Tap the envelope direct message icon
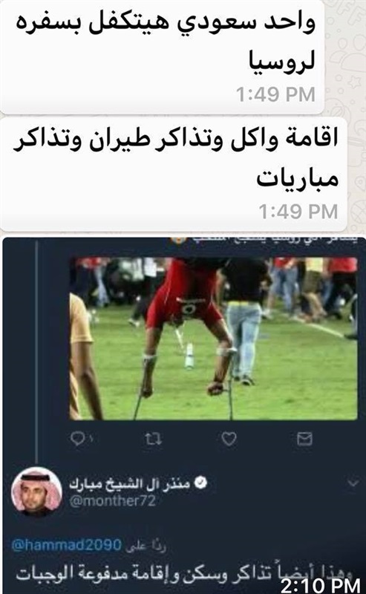Screen dimensions: 366x594 304,438
